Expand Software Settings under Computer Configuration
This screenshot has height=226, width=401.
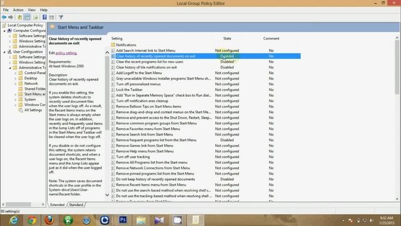click(10, 36)
